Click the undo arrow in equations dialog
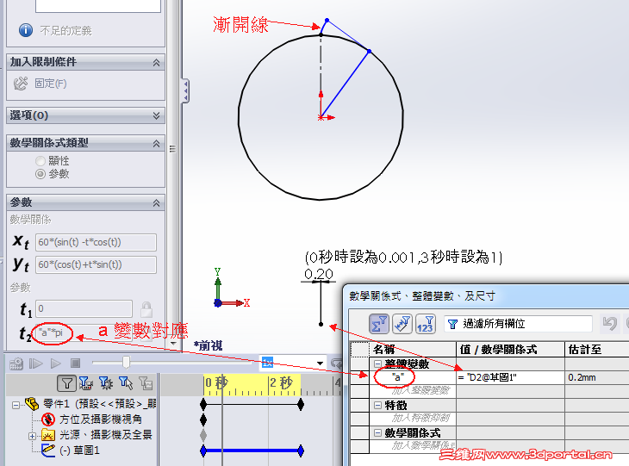629x466 pixels. point(609,323)
